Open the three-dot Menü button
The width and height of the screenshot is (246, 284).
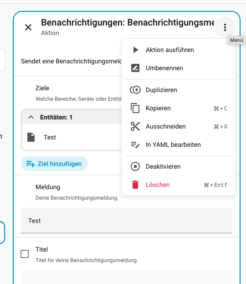[225, 27]
